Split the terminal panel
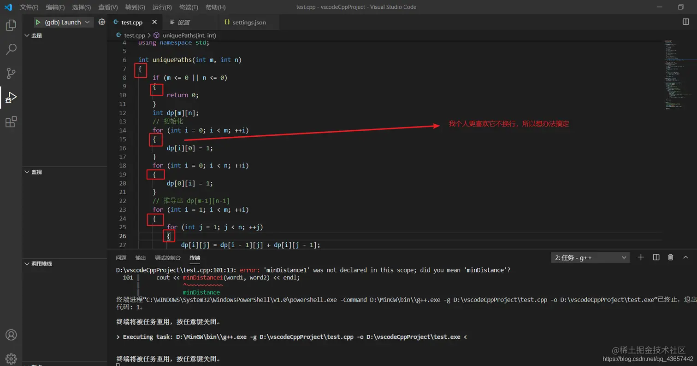 (x=656, y=257)
